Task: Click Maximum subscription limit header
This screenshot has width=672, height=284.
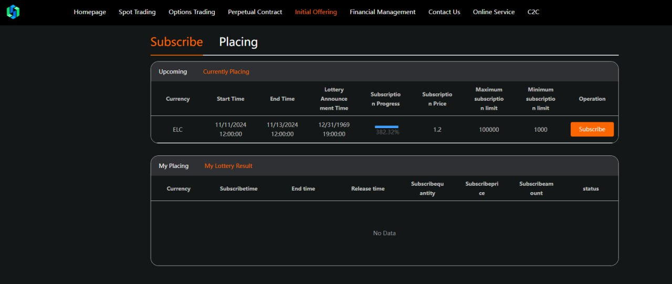Action: pos(489,99)
